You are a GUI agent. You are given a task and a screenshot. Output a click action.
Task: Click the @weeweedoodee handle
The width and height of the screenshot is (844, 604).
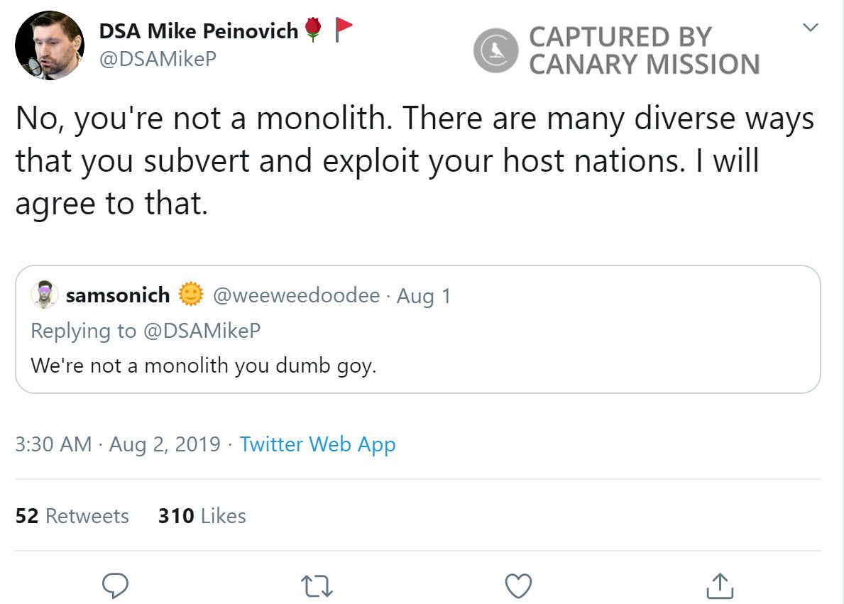point(296,295)
